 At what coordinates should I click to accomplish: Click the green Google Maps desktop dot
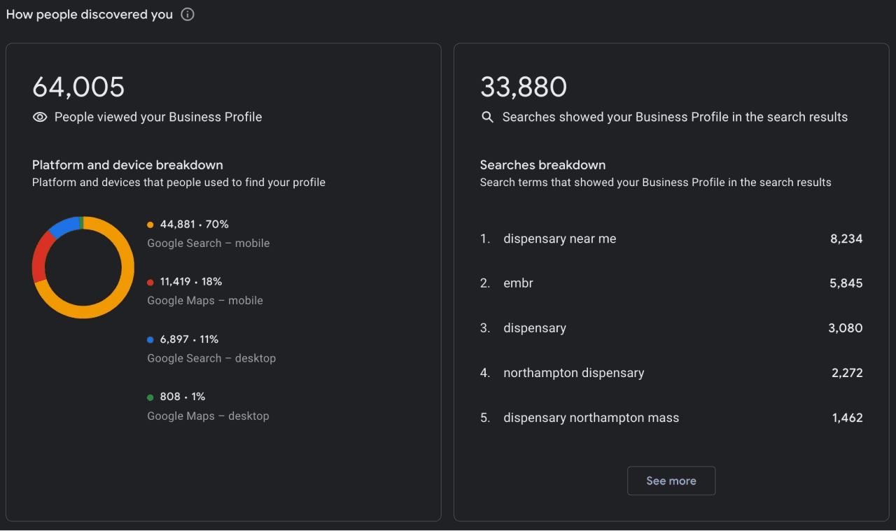pyautogui.click(x=150, y=397)
